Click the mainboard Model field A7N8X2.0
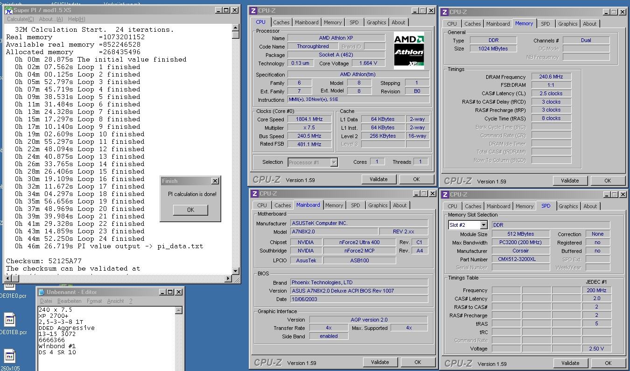Screen dimensions: 630x371 [x=334, y=232]
